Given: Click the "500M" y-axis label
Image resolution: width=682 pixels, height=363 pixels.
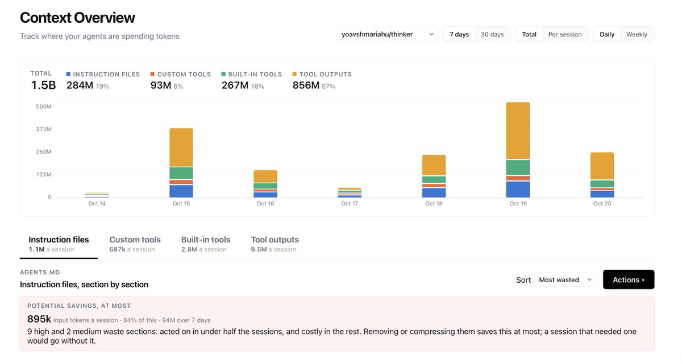Looking at the screenshot, I should [x=44, y=106].
